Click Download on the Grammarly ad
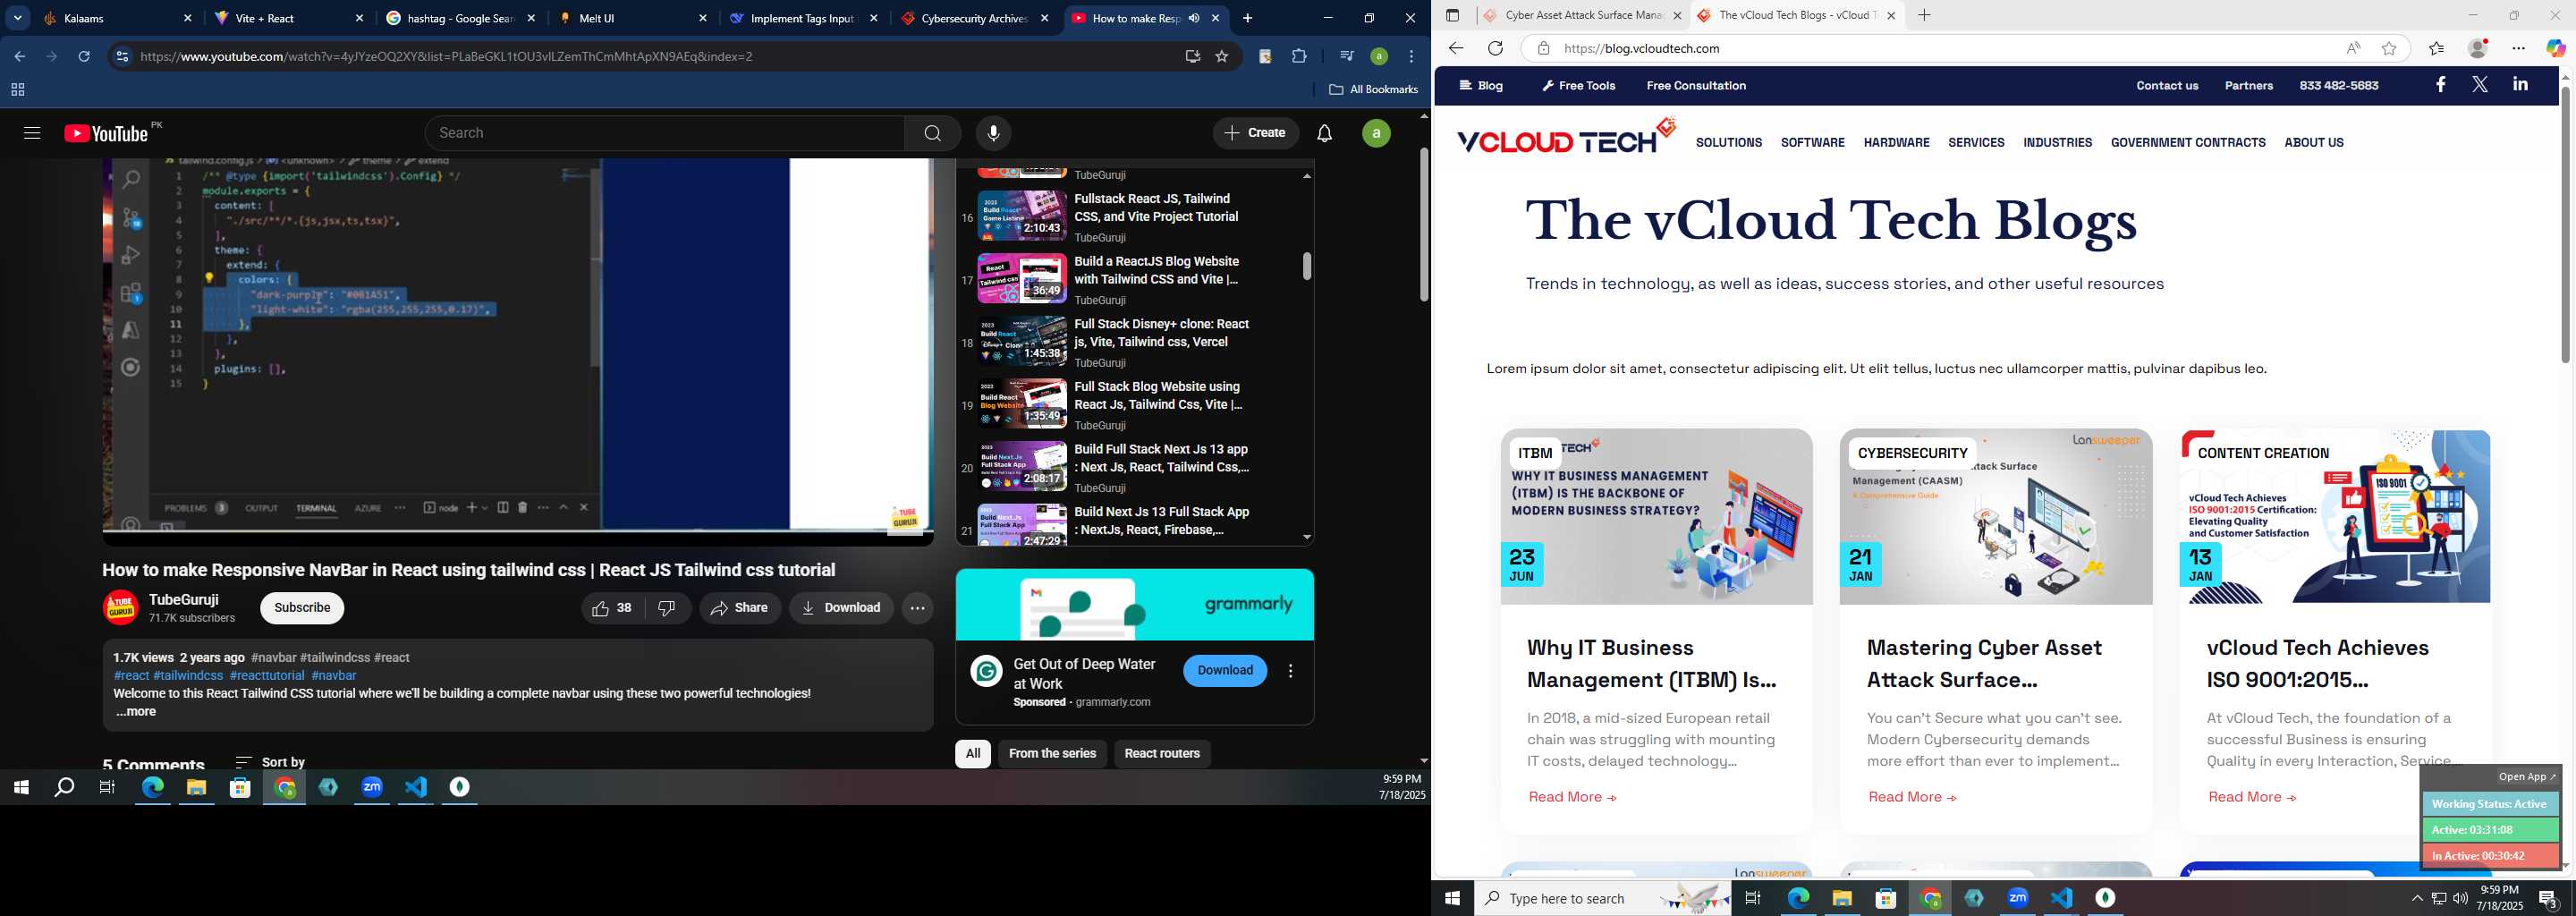Image resolution: width=2576 pixels, height=916 pixels. click(x=1225, y=671)
